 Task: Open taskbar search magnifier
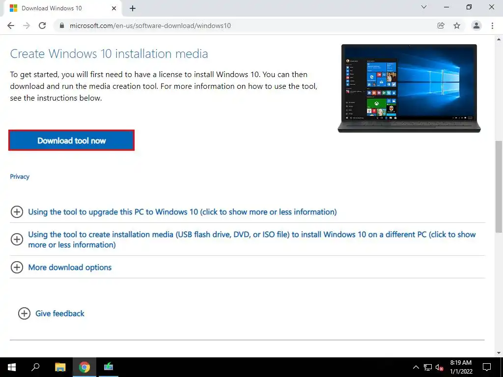click(x=35, y=367)
